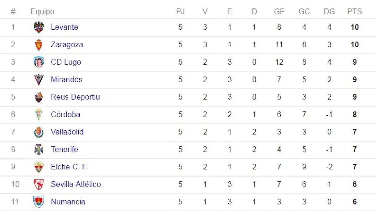Click the Equipo column header
Image resolution: width=376 pixels, height=211 pixels.
click(42, 12)
